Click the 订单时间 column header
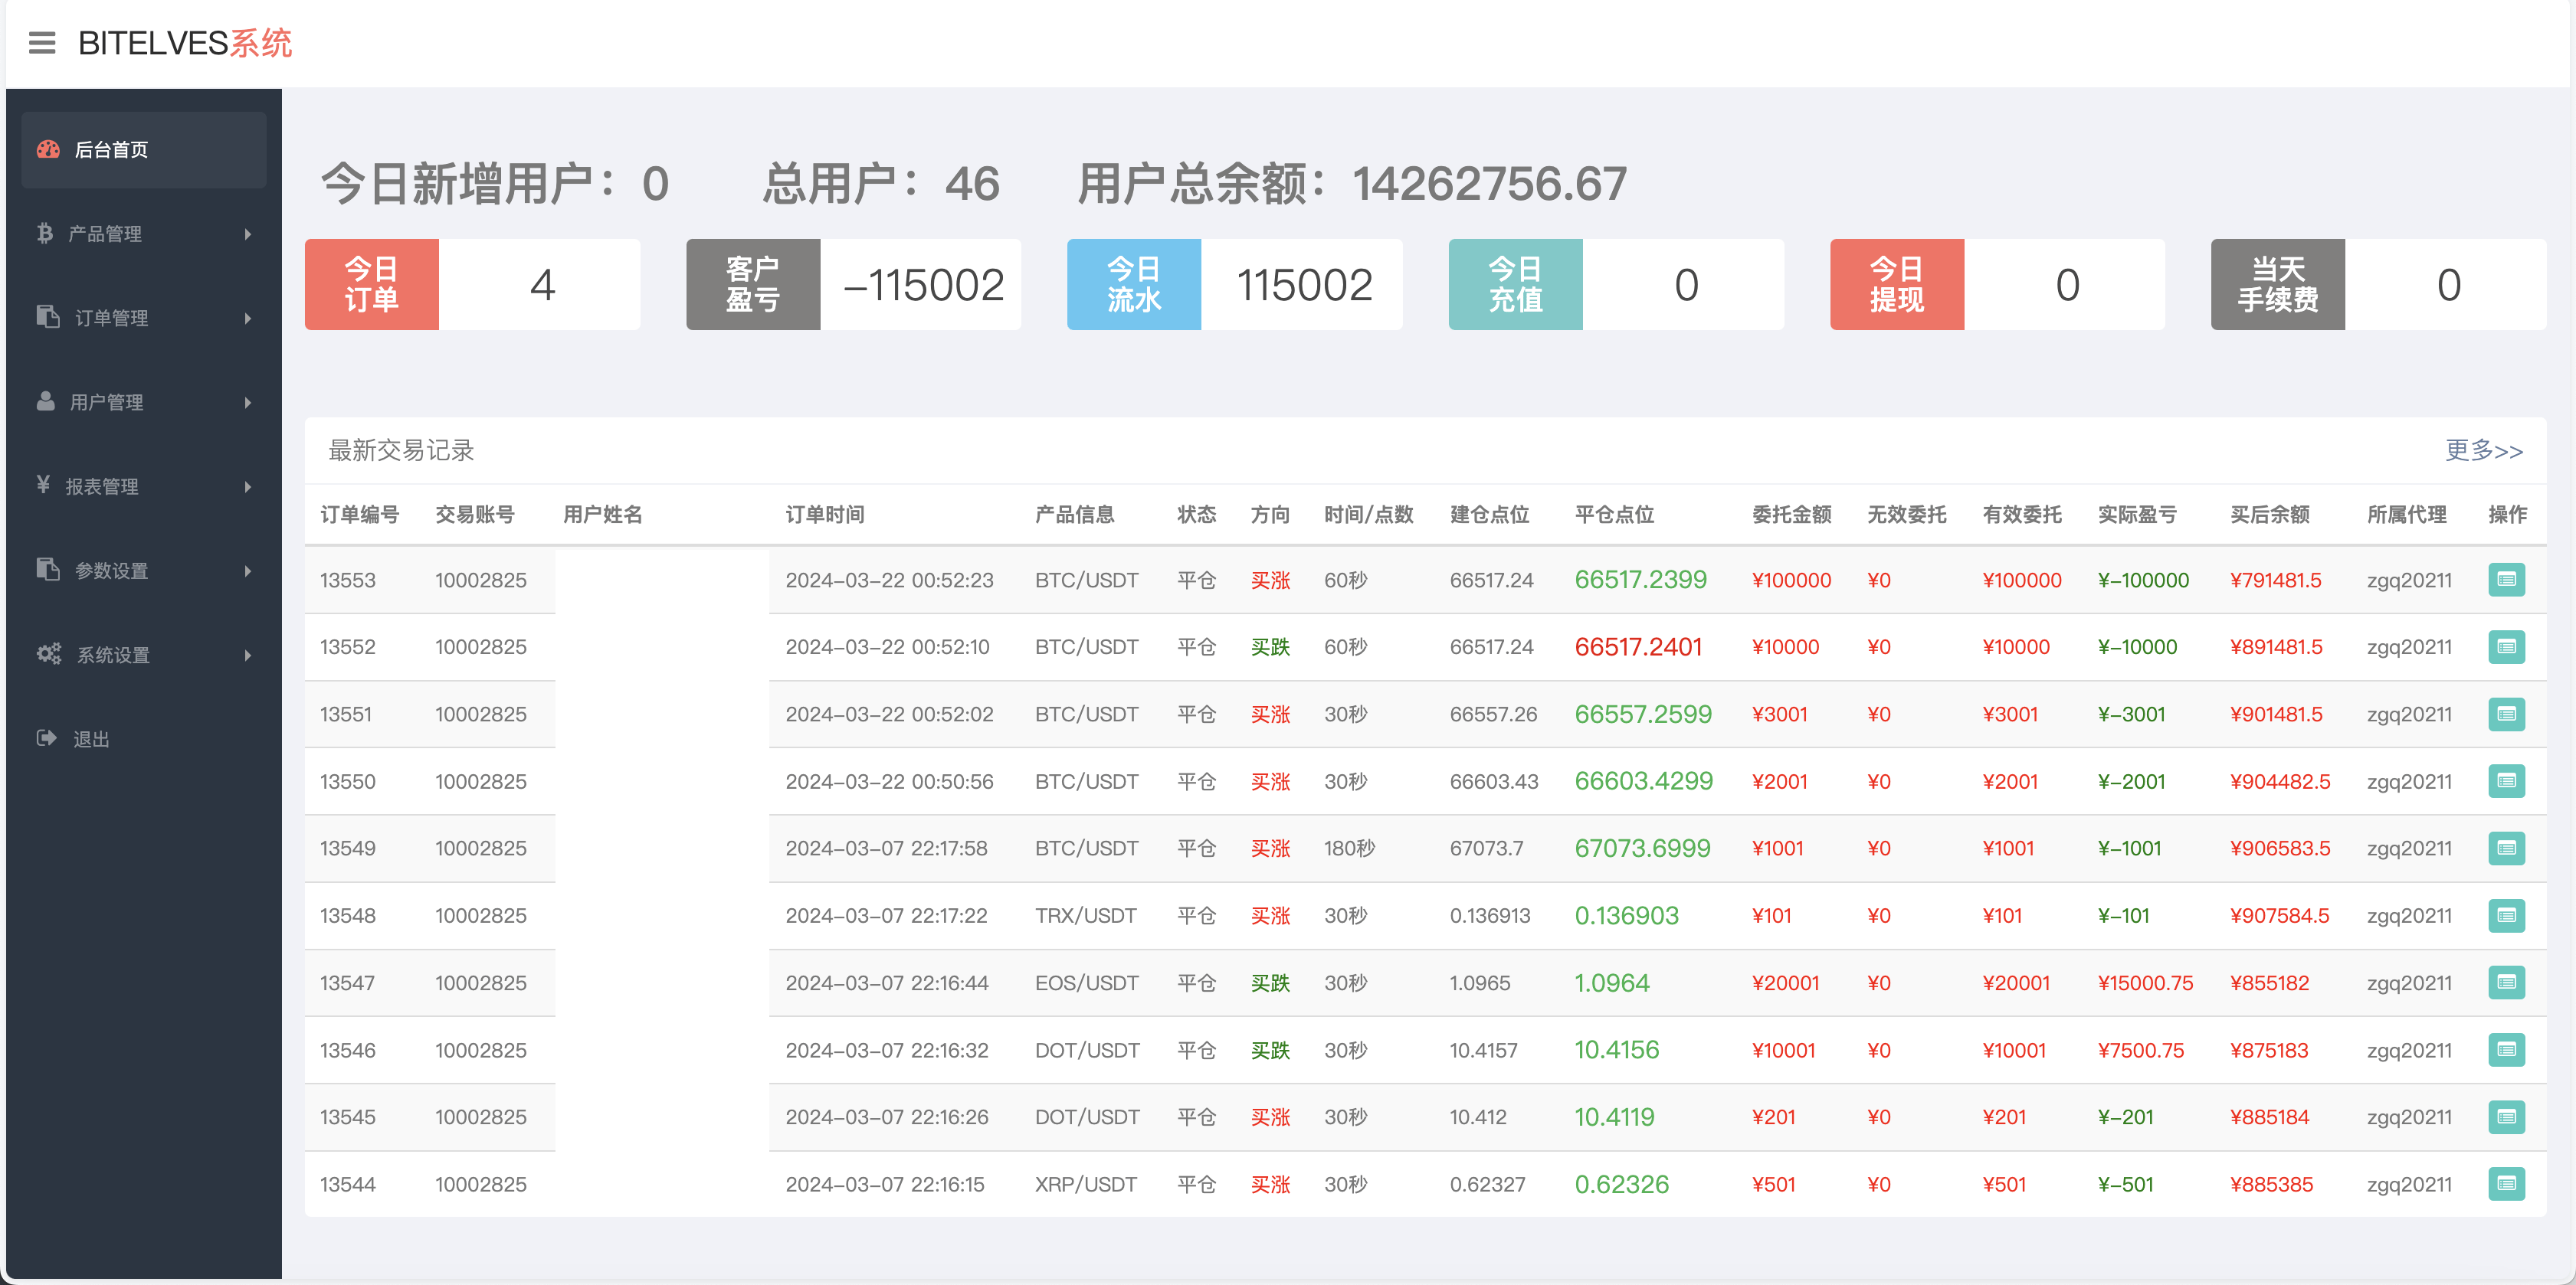2576x1285 pixels. click(x=824, y=515)
